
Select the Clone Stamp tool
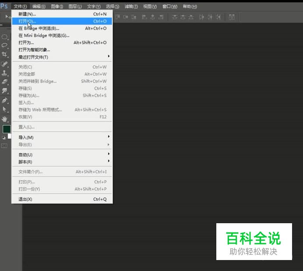click(4, 73)
